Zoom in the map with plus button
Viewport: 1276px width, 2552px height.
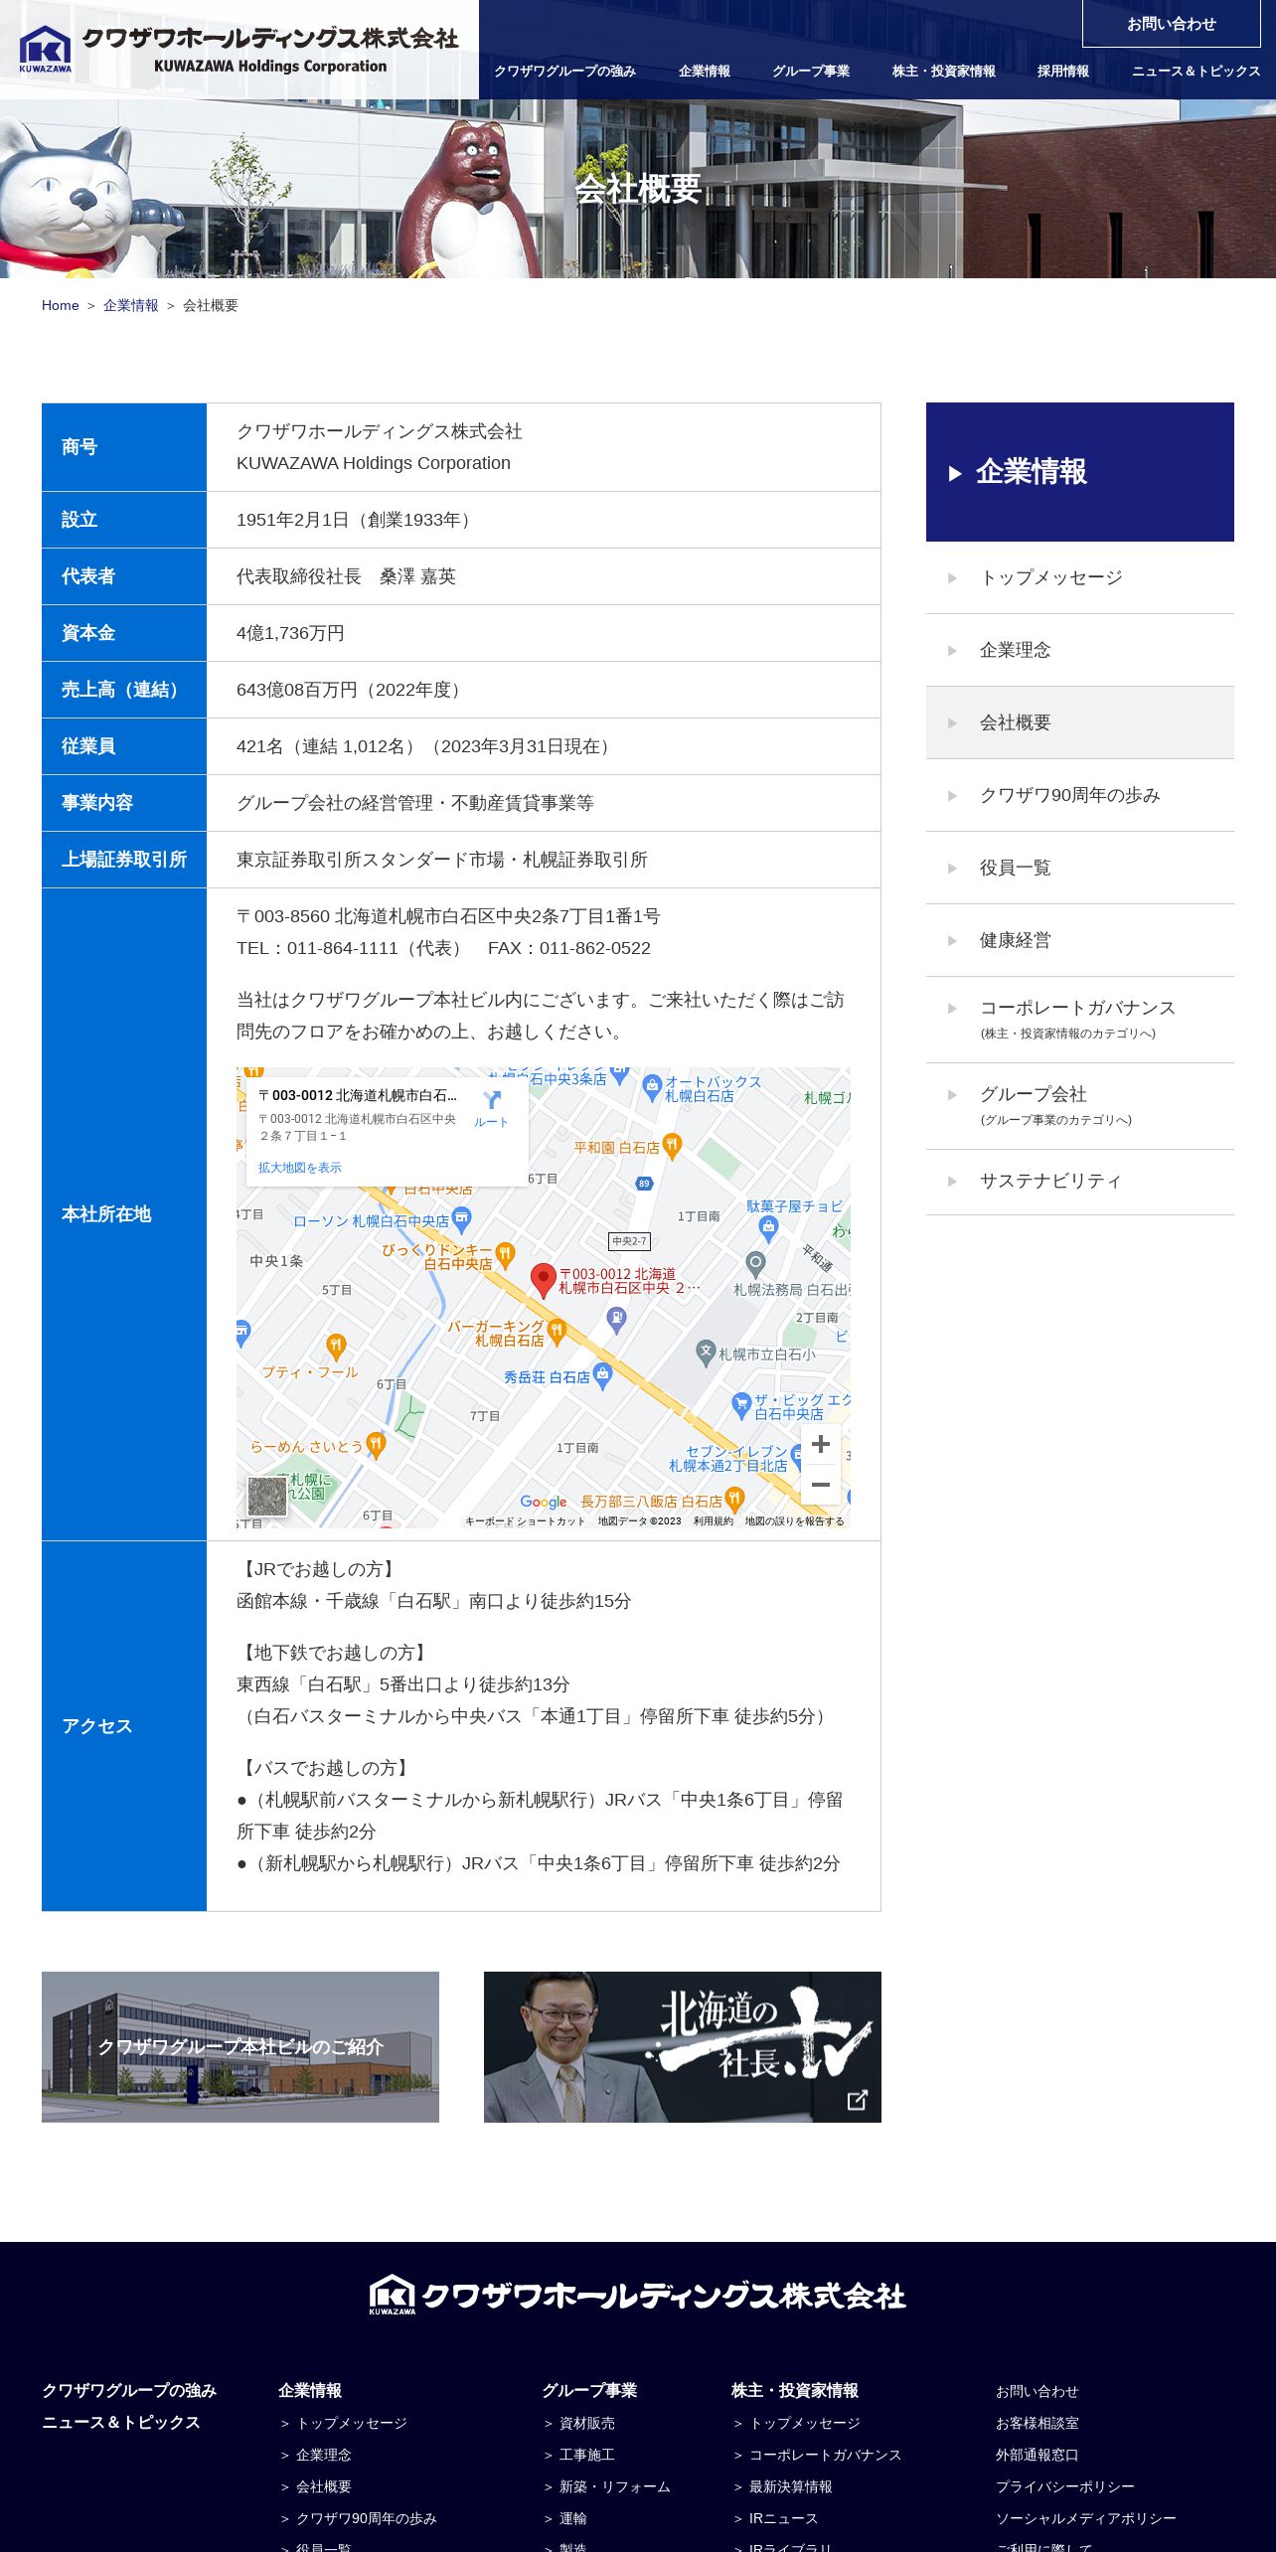click(821, 1444)
